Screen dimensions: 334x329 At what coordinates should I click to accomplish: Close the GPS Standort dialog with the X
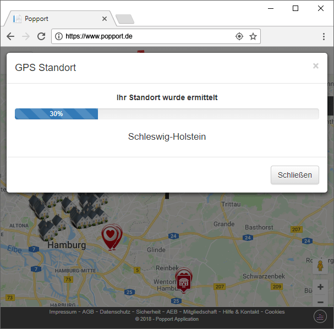pos(315,66)
